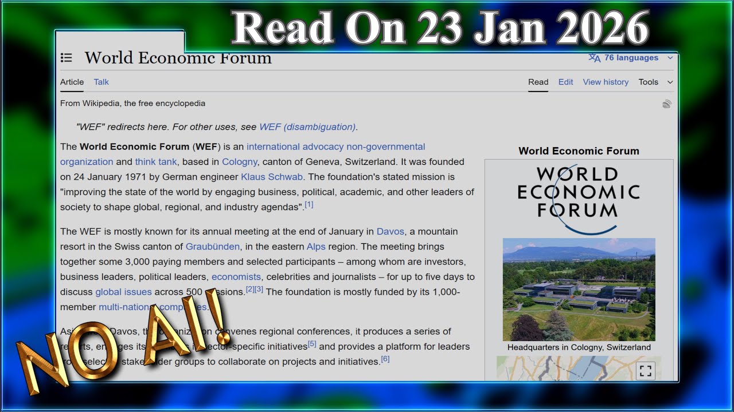Open the 76 languages translation menu
This screenshot has height=412, width=734.
click(x=631, y=58)
